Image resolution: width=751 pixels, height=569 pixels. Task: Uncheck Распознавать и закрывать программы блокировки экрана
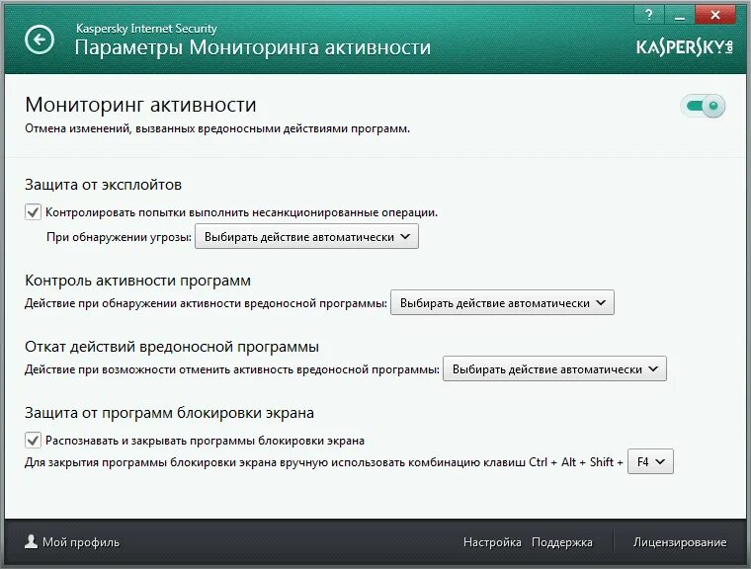tap(33, 440)
